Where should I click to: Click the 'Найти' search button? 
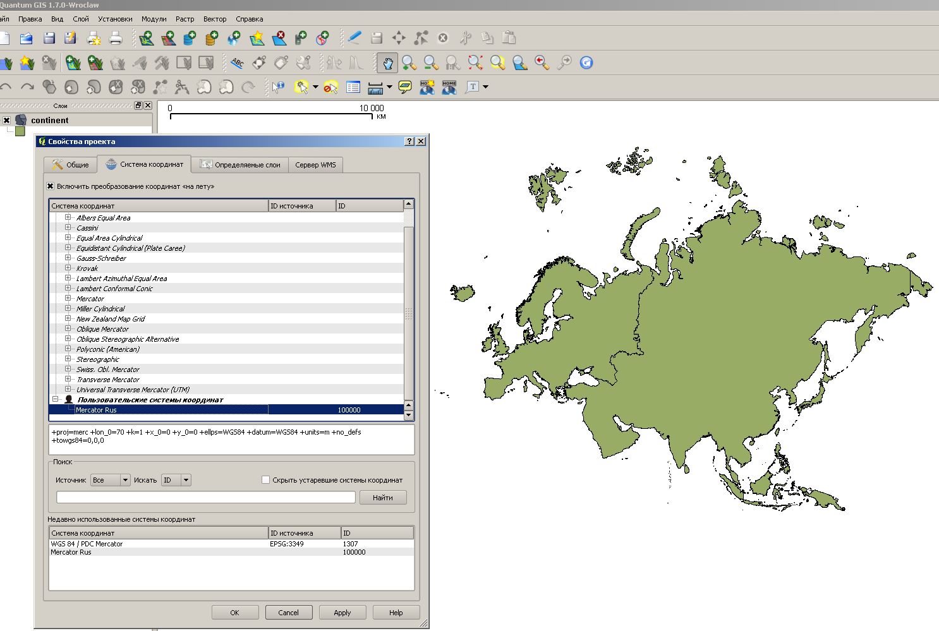click(383, 498)
